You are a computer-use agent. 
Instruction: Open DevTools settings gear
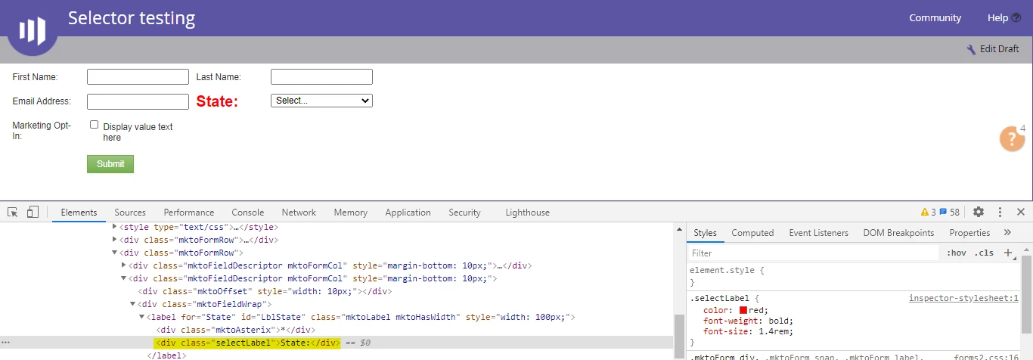[979, 212]
